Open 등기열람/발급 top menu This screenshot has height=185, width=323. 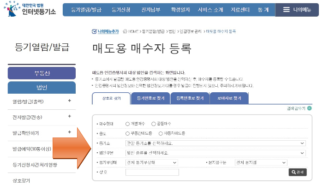coord(86,10)
